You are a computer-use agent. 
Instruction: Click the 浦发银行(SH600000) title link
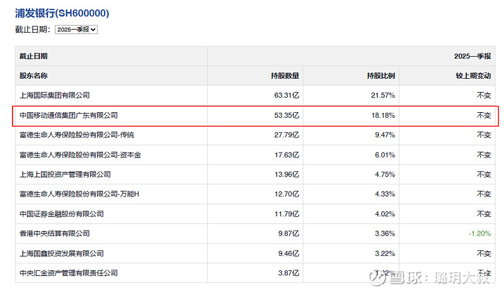62,13
